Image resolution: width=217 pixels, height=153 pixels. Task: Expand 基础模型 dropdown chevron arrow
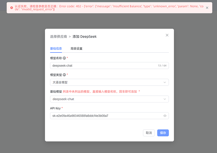pyautogui.click(x=165, y=99)
